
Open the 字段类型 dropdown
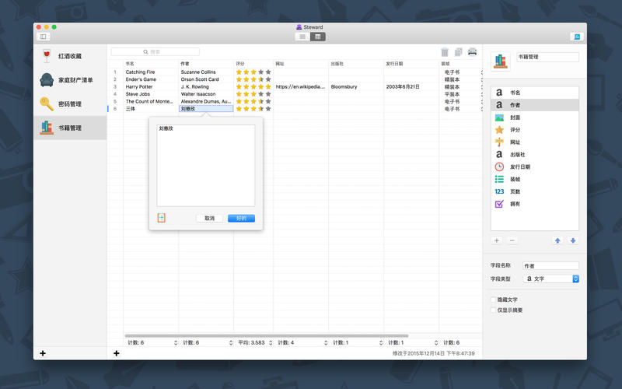(550, 279)
